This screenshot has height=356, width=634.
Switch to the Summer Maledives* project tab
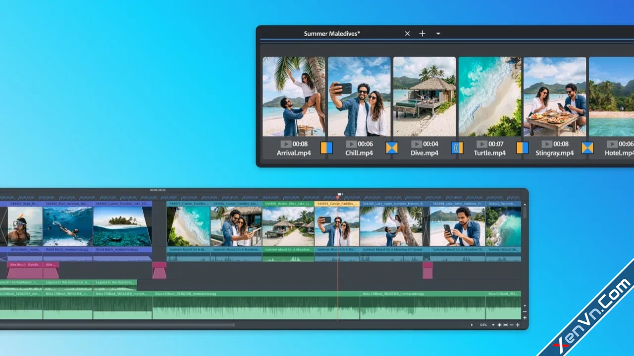pos(332,34)
